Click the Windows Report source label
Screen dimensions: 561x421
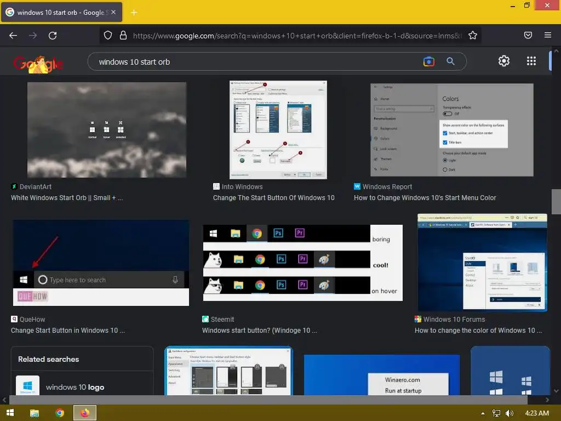[383, 187]
